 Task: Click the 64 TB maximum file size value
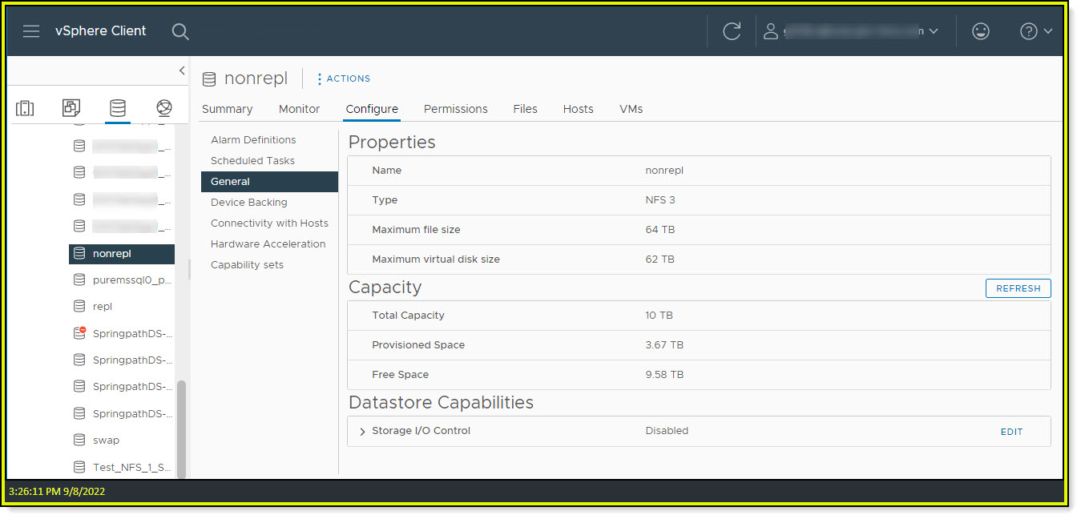pos(659,230)
